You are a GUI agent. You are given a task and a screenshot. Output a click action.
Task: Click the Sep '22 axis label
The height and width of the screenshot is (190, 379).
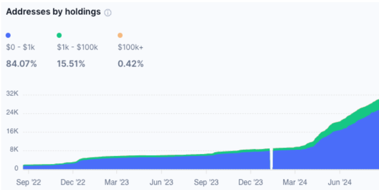click(29, 182)
